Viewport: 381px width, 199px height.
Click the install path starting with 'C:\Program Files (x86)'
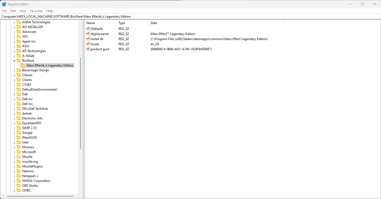(209, 39)
